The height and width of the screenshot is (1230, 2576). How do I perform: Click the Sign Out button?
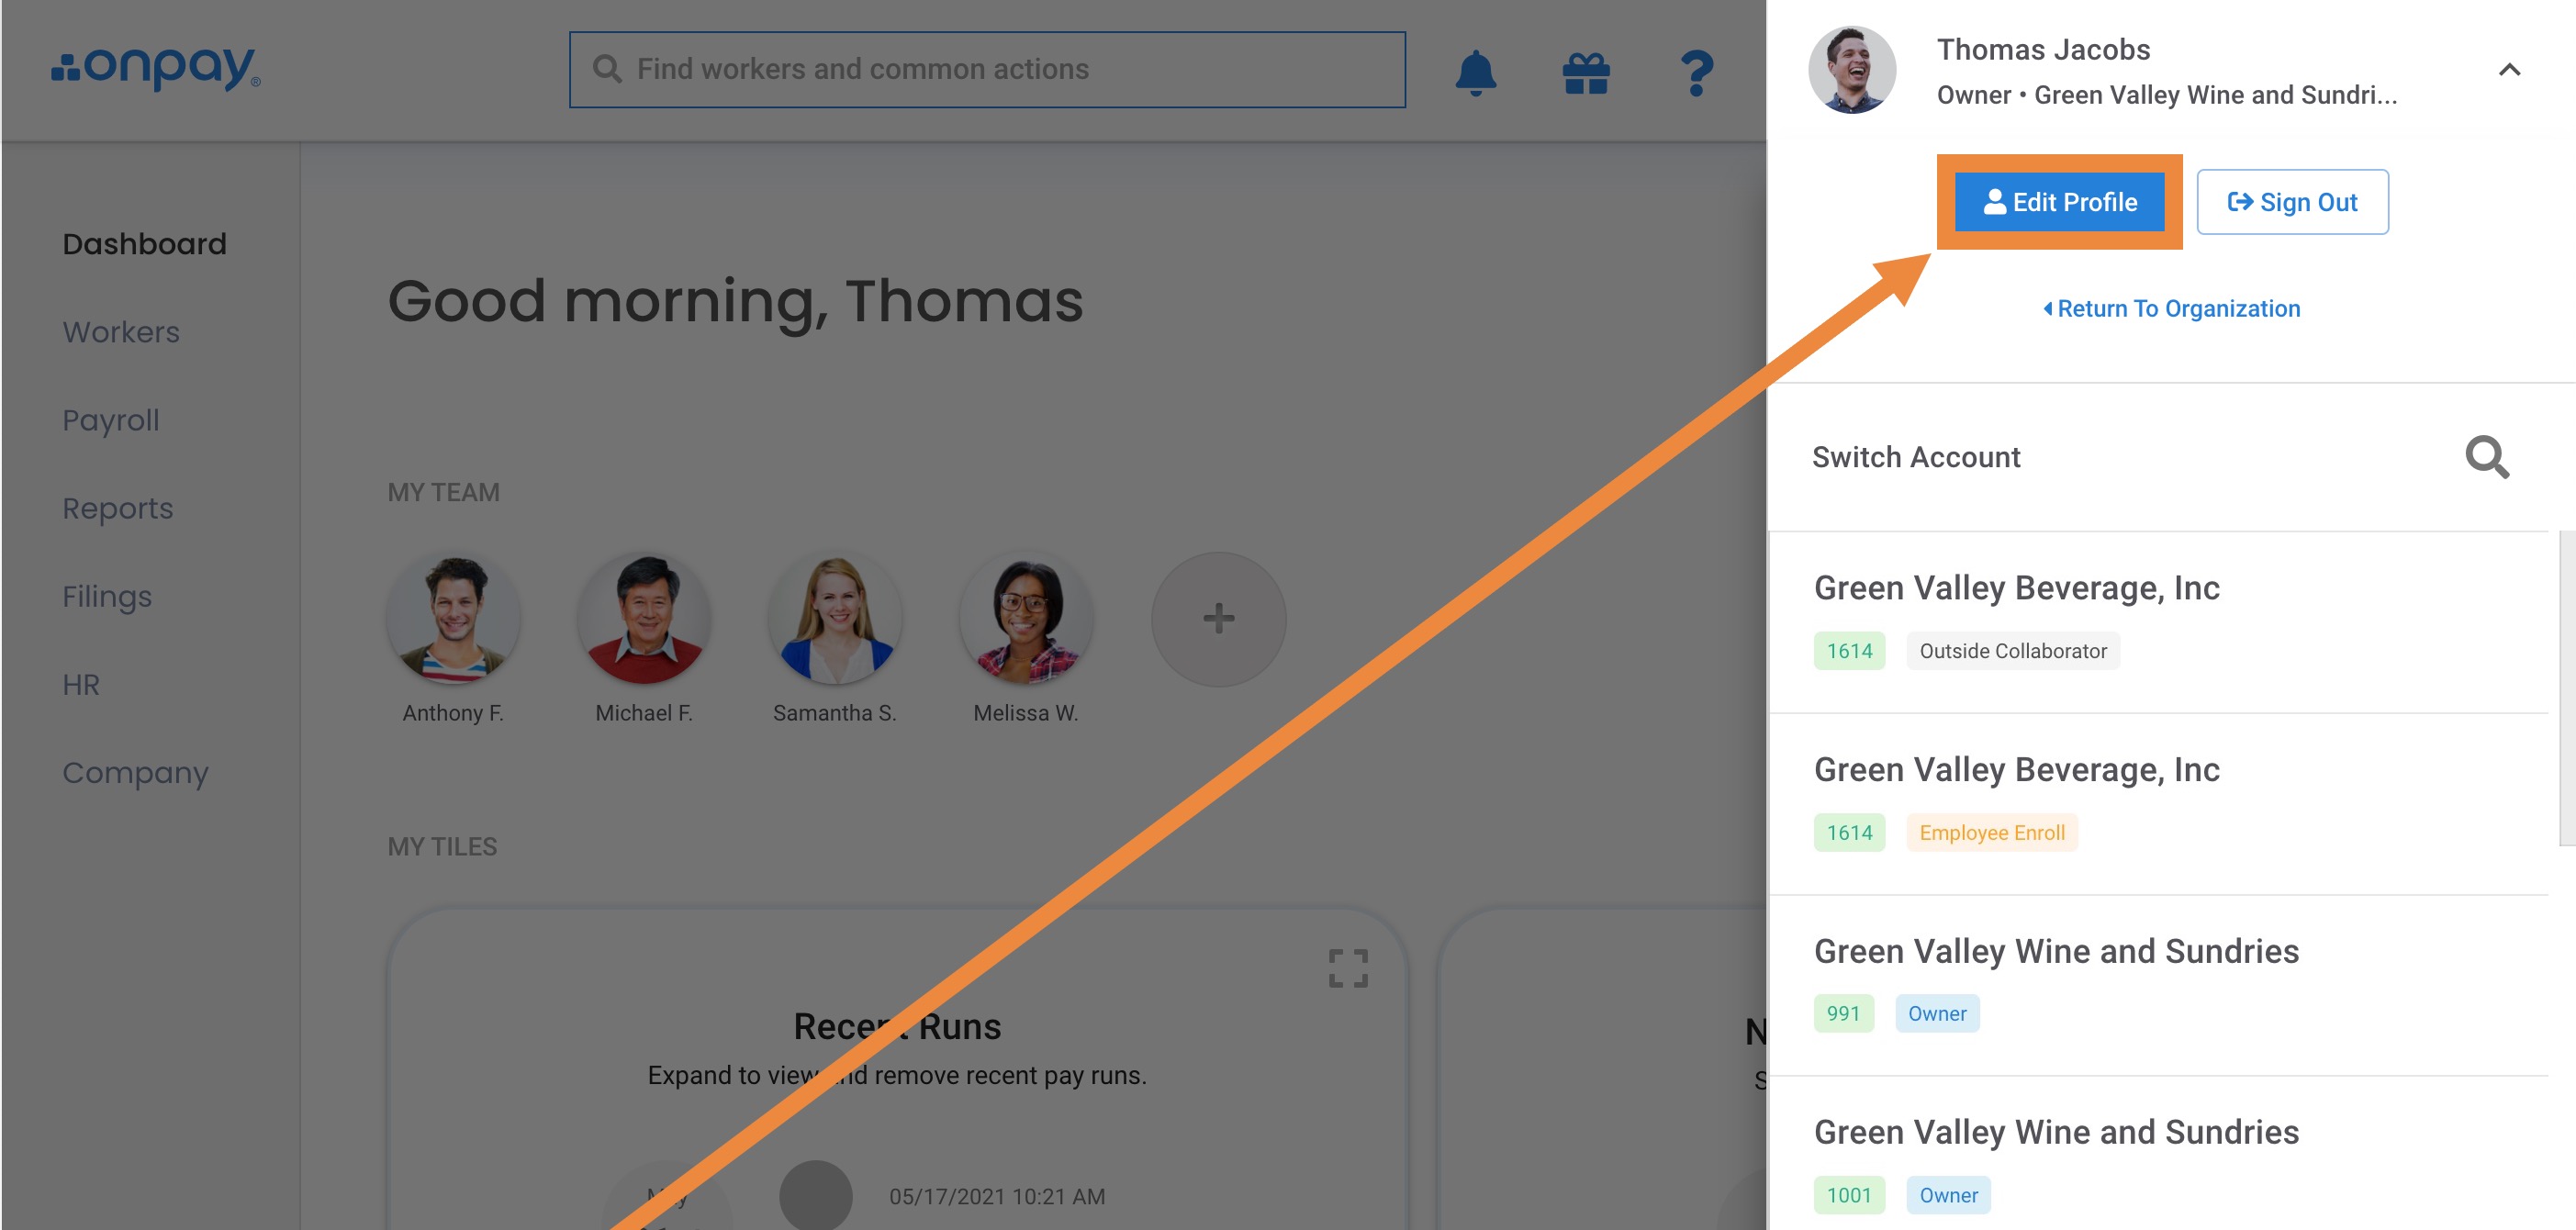[2291, 202]
